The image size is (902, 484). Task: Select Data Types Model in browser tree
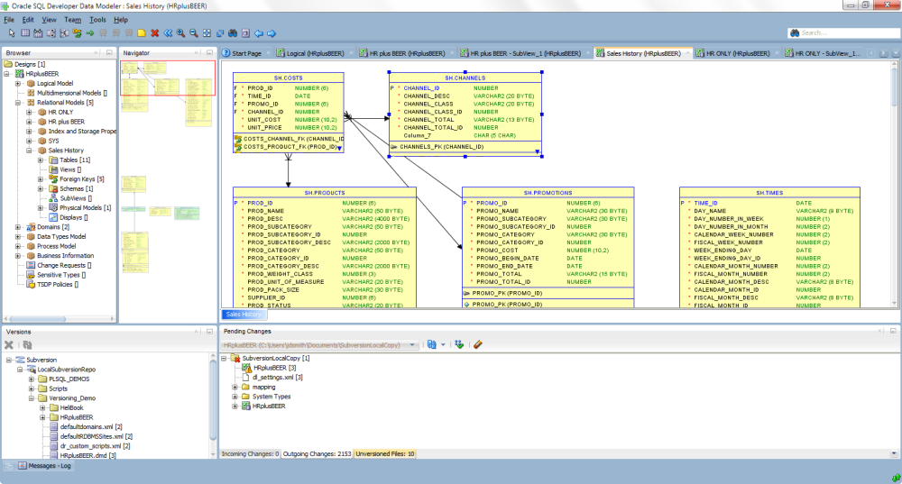point(61,236)
